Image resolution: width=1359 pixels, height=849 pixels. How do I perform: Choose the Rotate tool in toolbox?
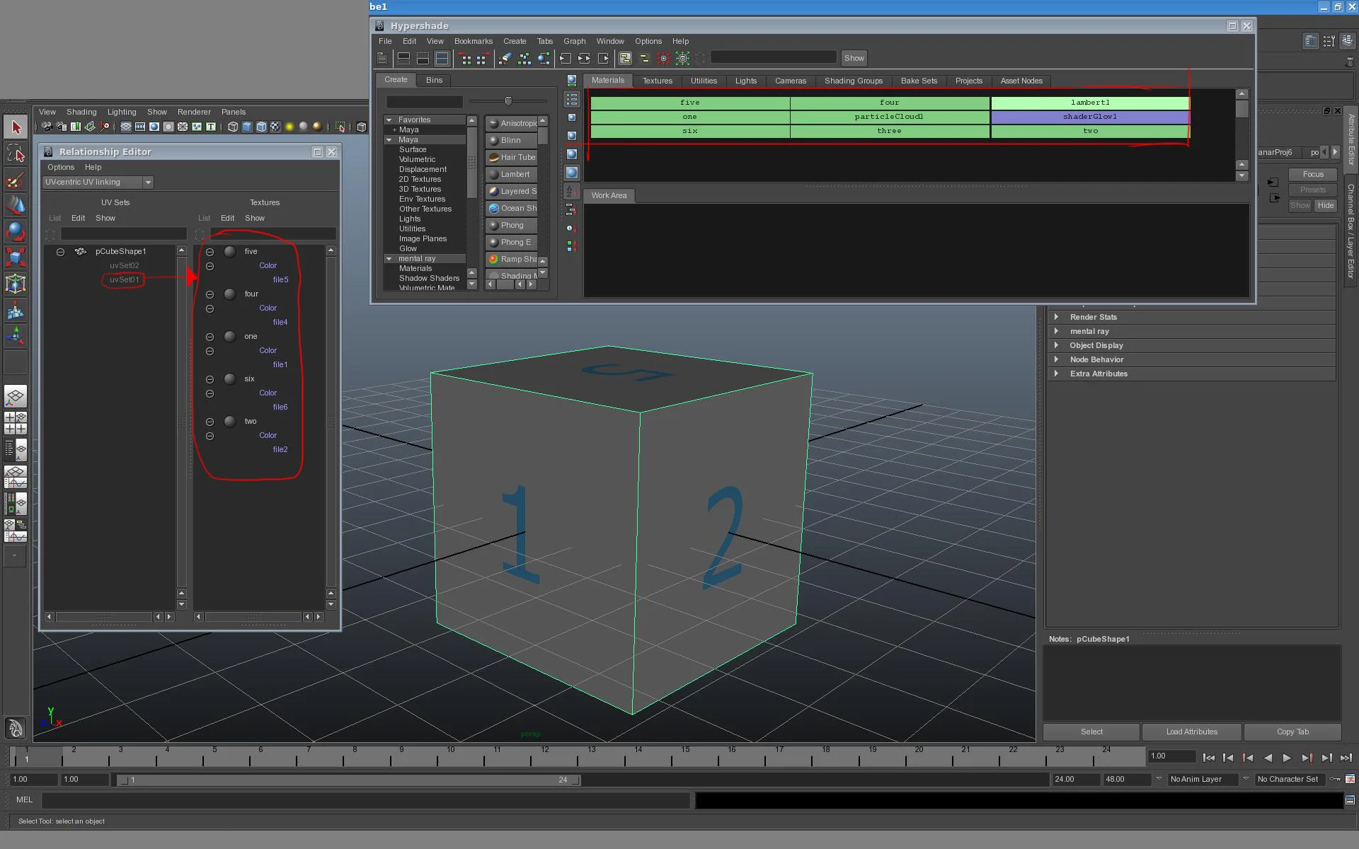point(16,231)
